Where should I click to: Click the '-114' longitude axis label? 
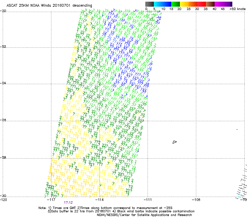[x=99, y=200]
